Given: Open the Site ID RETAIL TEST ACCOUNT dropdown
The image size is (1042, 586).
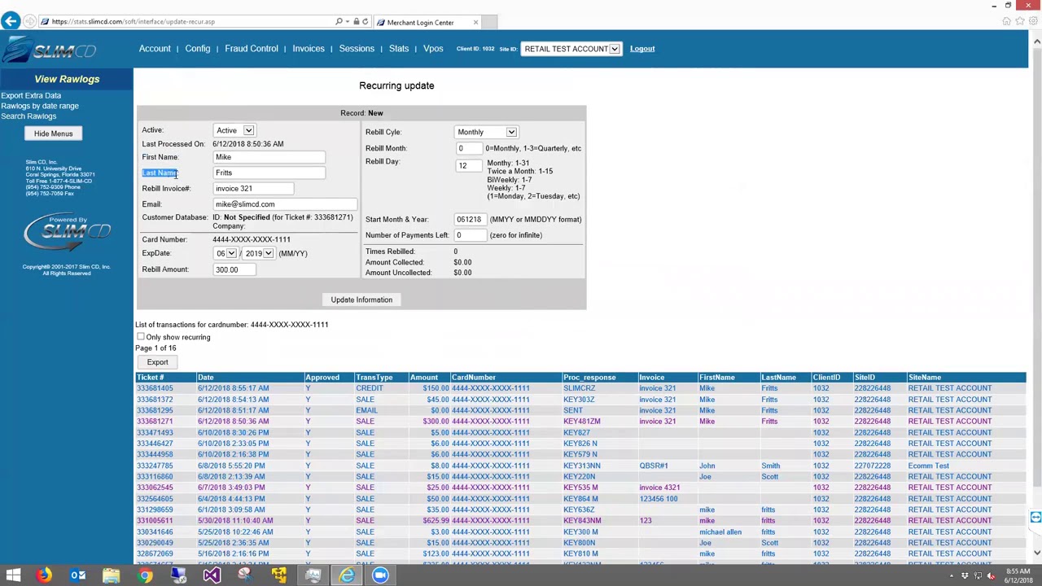Looking at the screenshot, I should point(571,49).
